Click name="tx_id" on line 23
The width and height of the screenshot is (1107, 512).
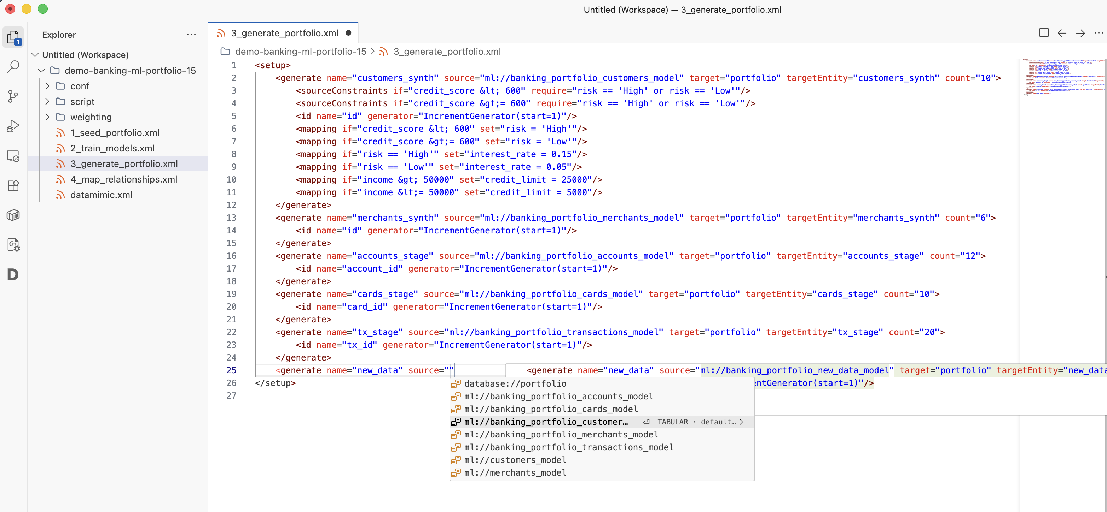click(346, 345)
